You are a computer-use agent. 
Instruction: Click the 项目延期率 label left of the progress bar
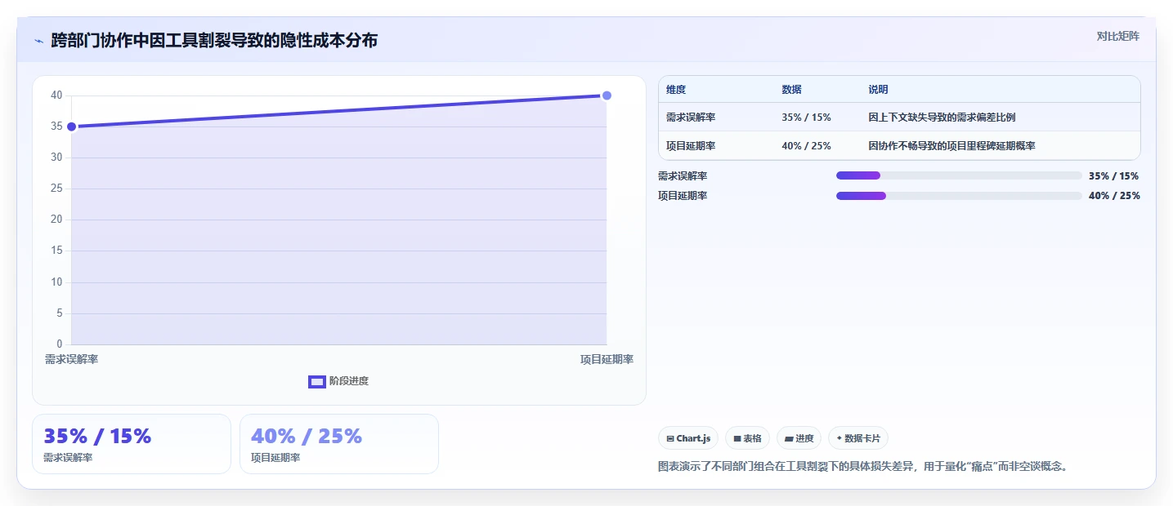(x=683, y=196)
